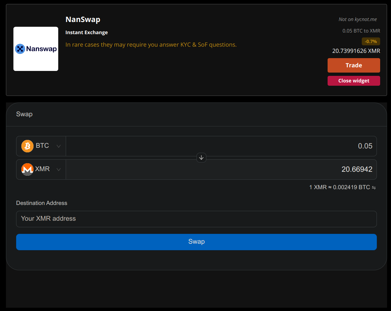391x311 pixels.
Task: Click the KYC & SoF warning text
Action: click(x=151, y=45)
